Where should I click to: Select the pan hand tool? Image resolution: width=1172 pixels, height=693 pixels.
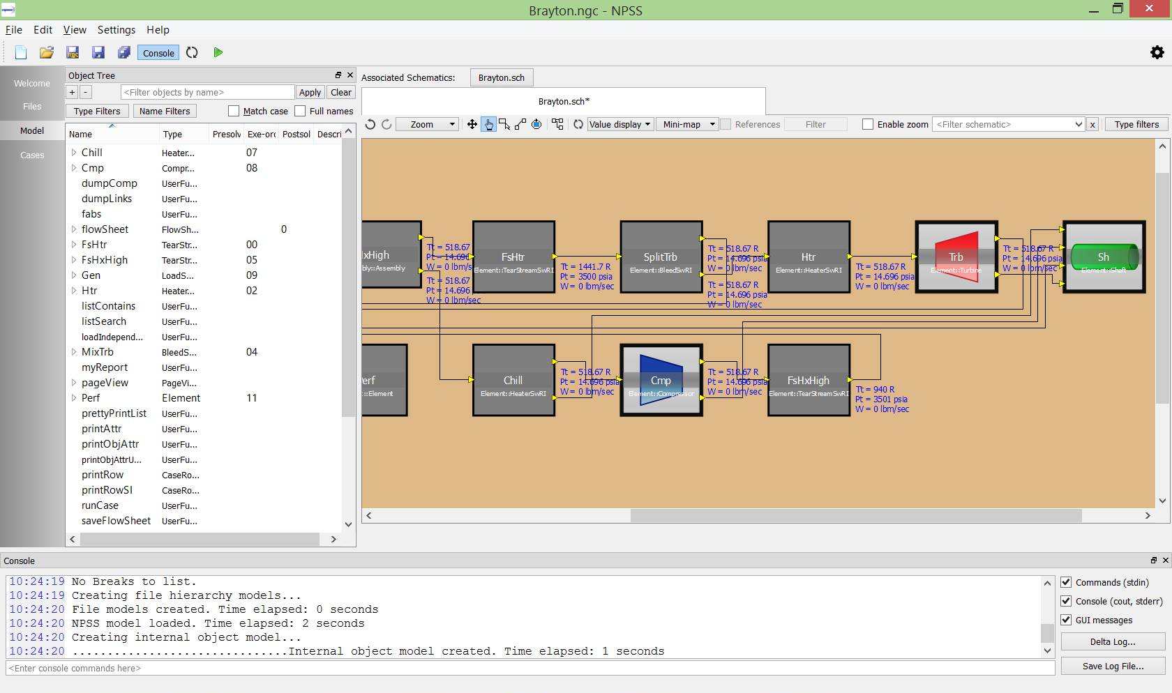(x=488, y=124)
